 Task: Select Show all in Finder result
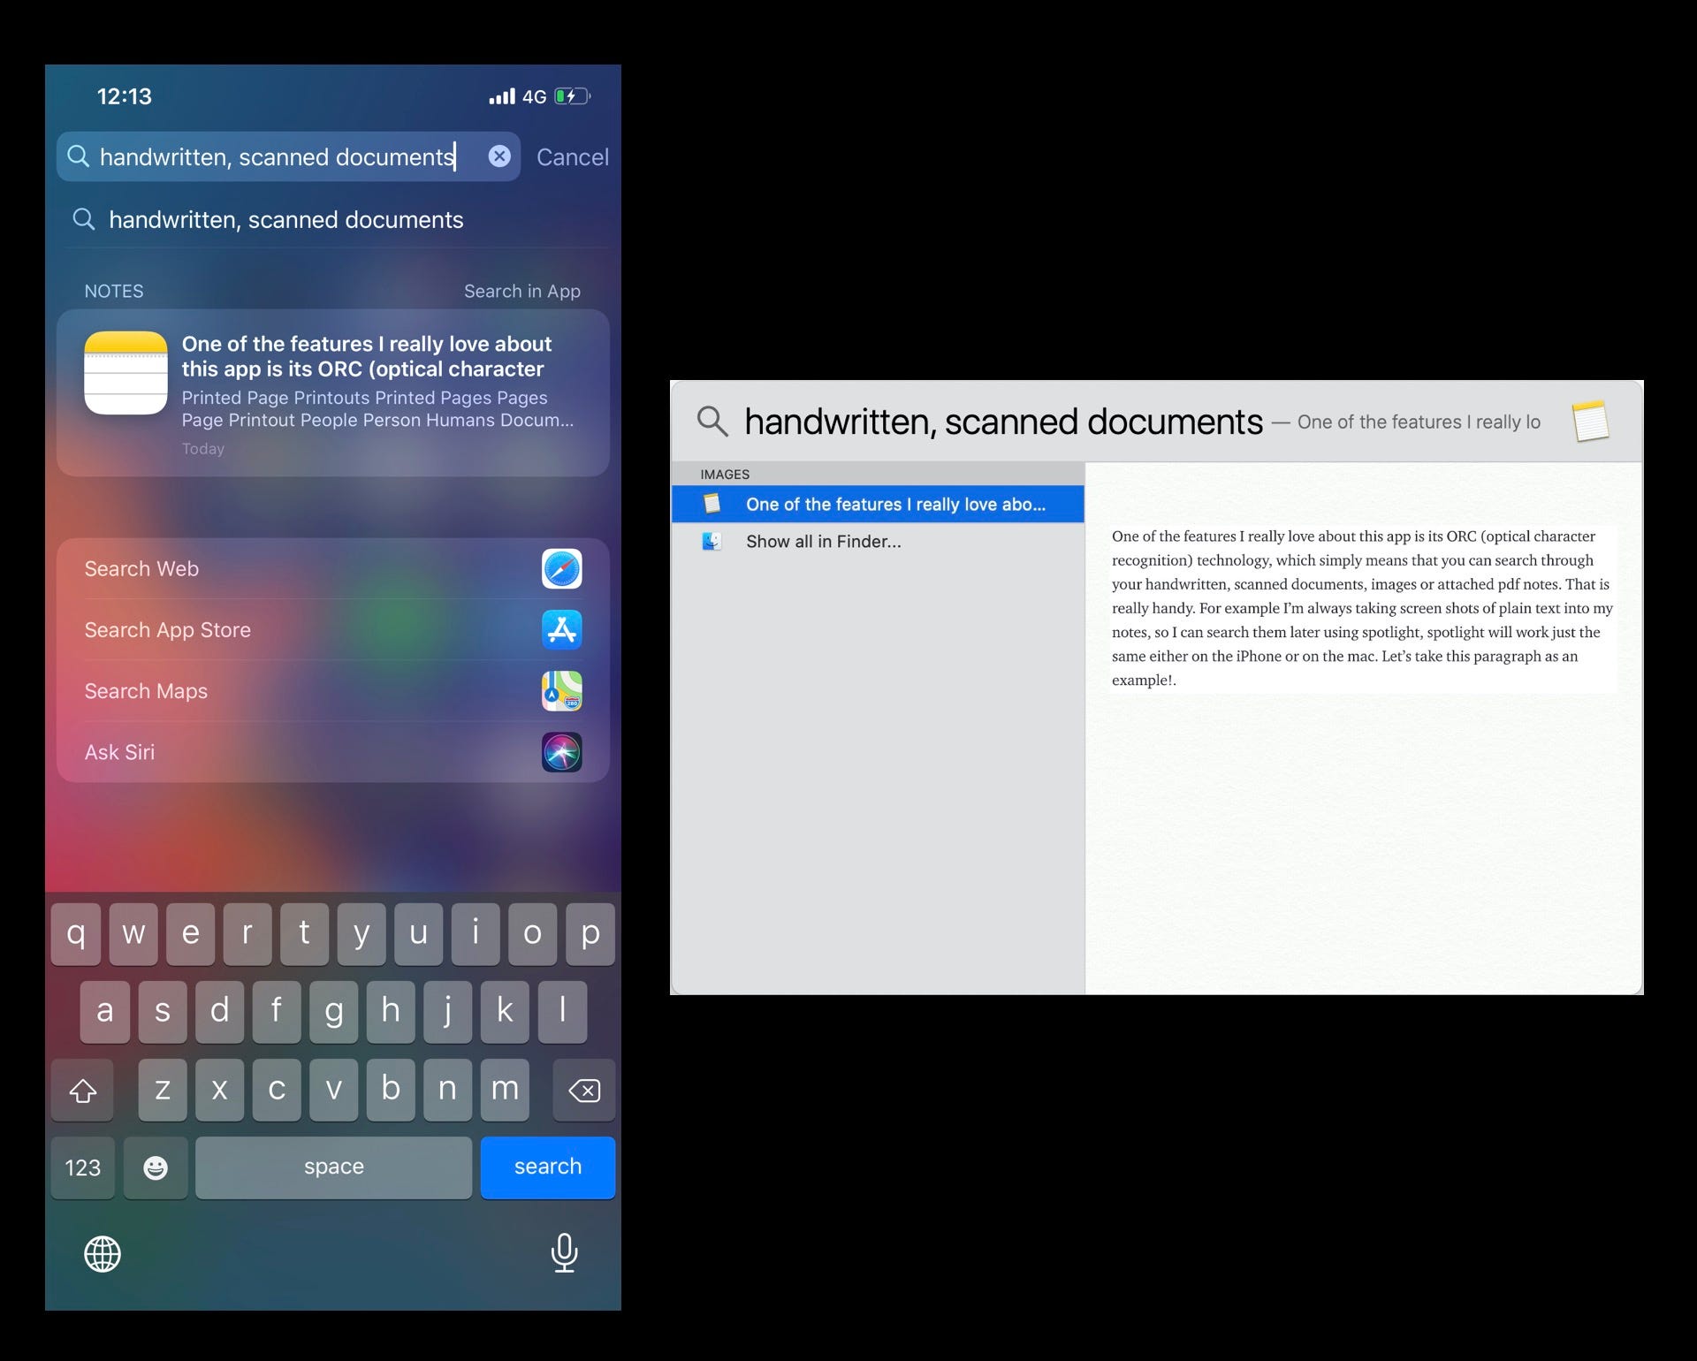[x=823, y=542]
